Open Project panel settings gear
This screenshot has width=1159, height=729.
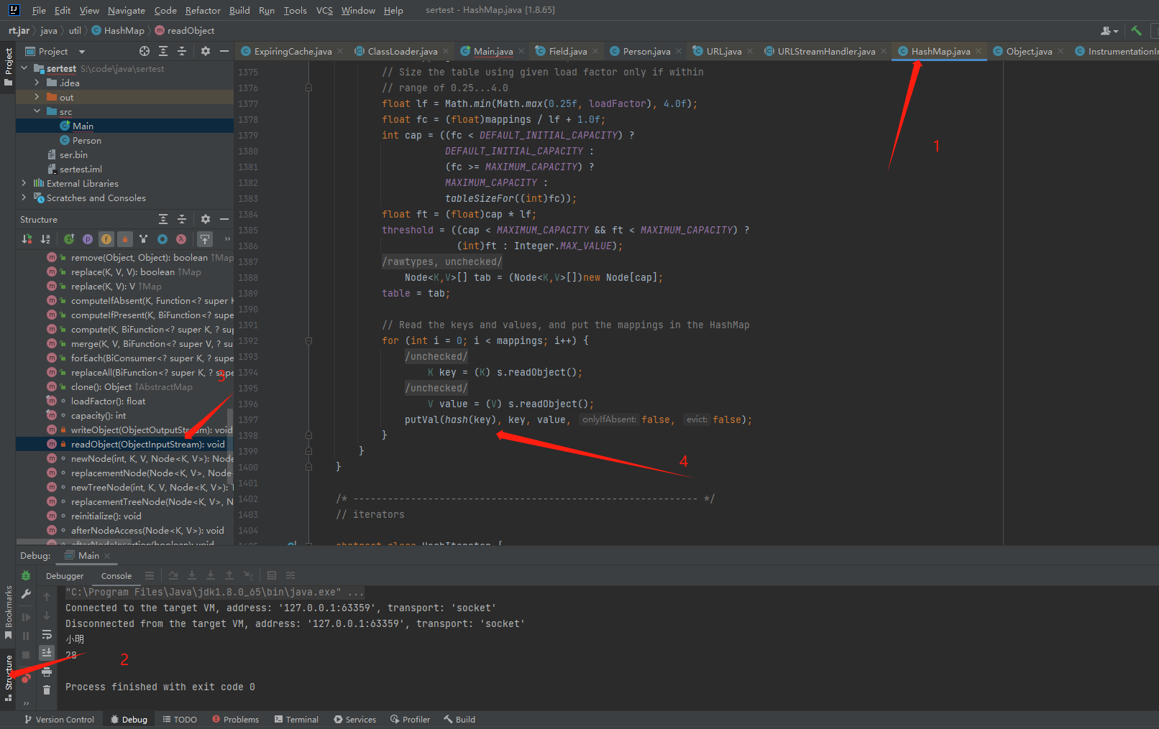pos(206,51)
